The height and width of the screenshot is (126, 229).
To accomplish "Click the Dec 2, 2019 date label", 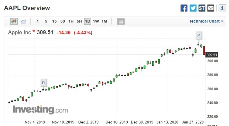I will [89, 122].
